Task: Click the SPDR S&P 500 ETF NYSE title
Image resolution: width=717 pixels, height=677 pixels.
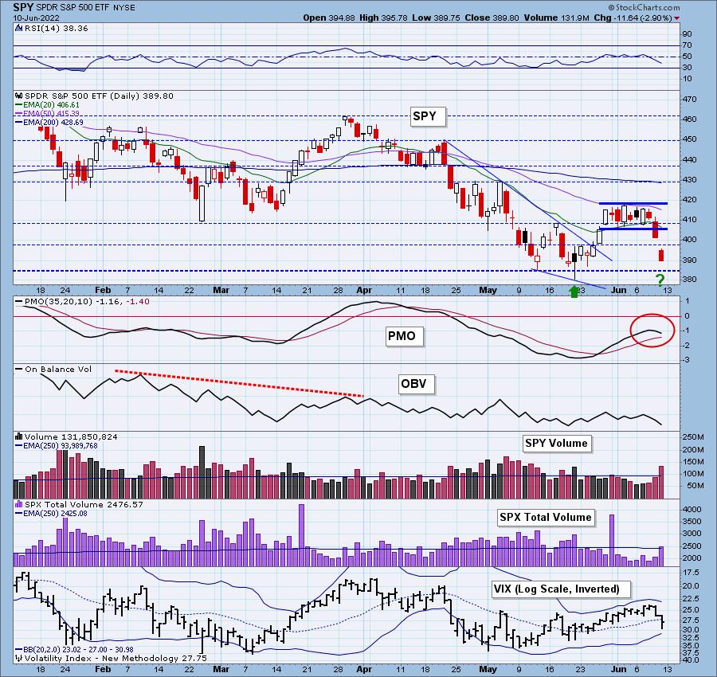Action: 84,8
